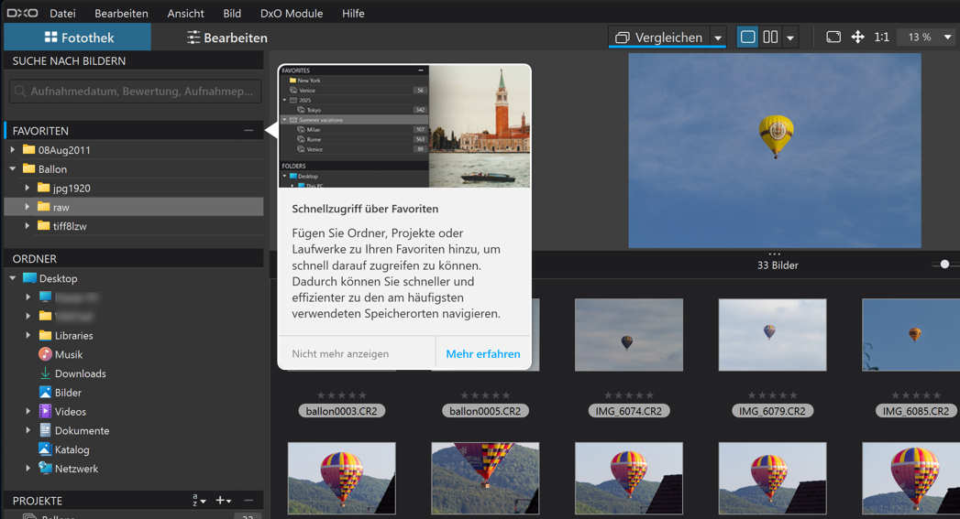This screenshot has height=519, width=960.
Task: Open the Vergleichen dropdown arrow
Action: coord(718,38)
